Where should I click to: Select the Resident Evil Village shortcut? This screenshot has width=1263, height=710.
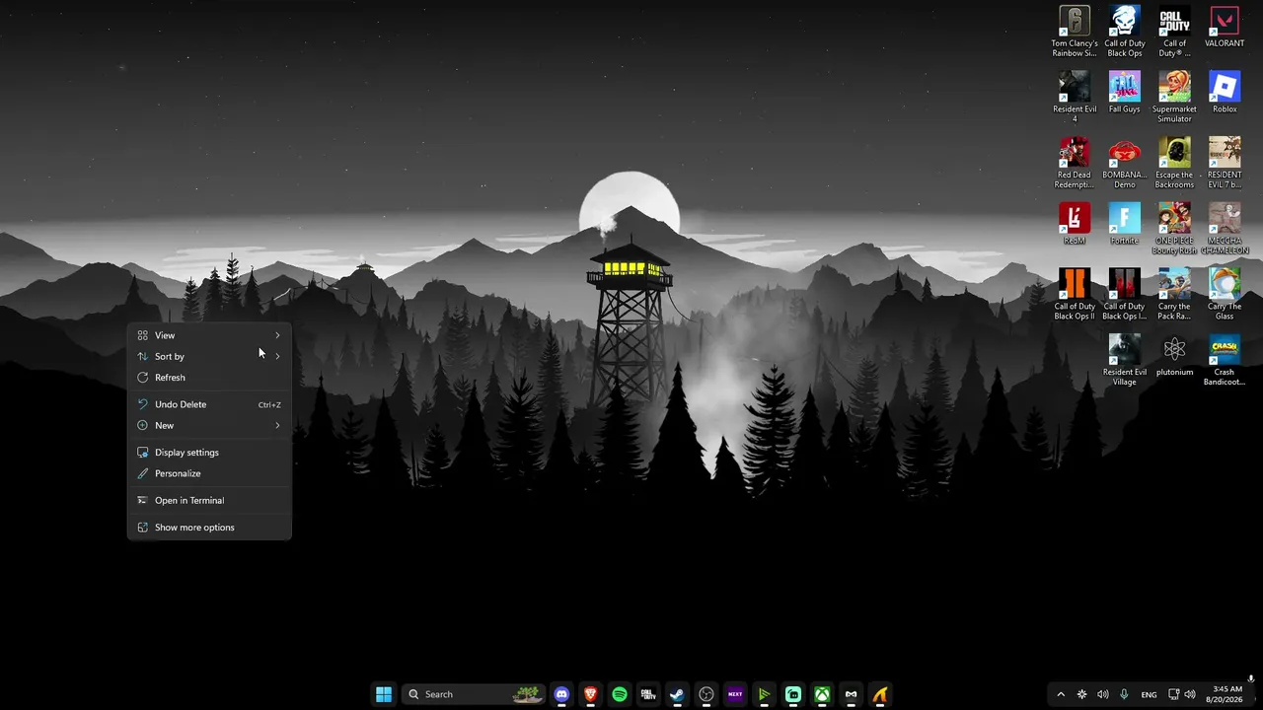1125,361
